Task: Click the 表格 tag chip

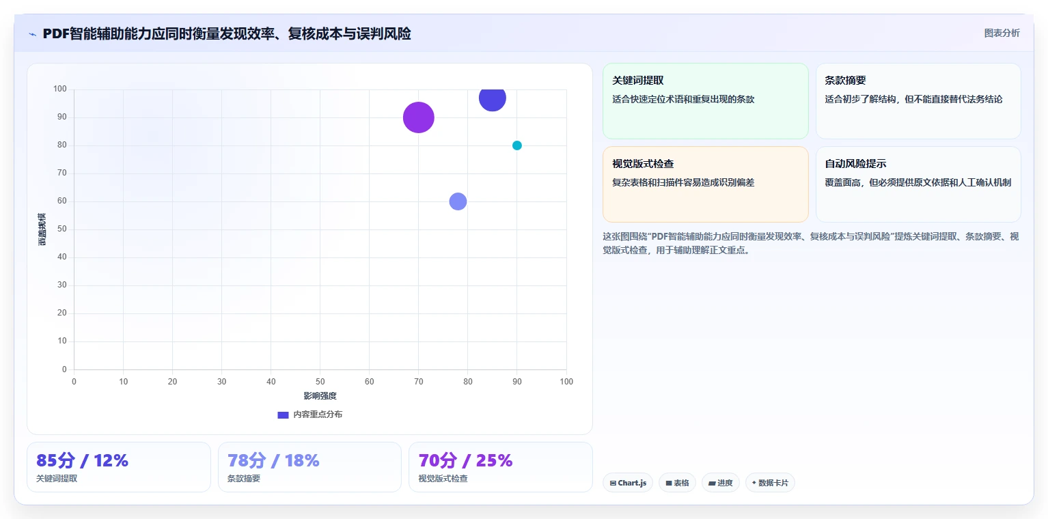Action: click(x=677, y=483)
